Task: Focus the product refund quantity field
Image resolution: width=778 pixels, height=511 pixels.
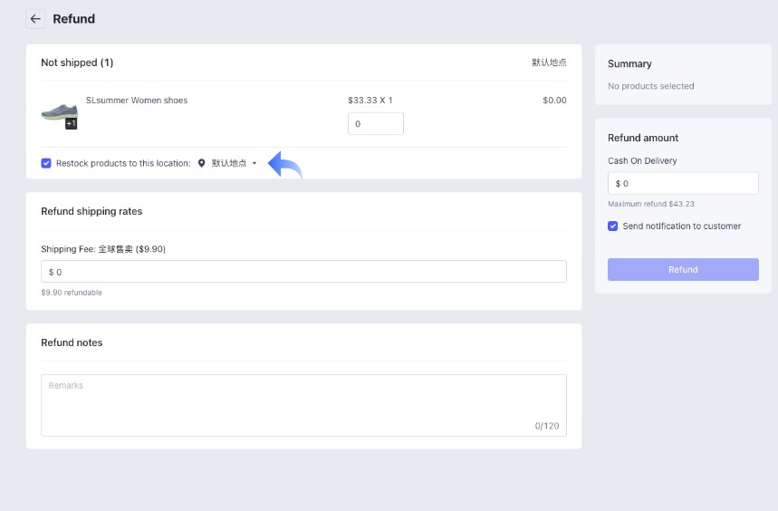Action: click(375, 124)
